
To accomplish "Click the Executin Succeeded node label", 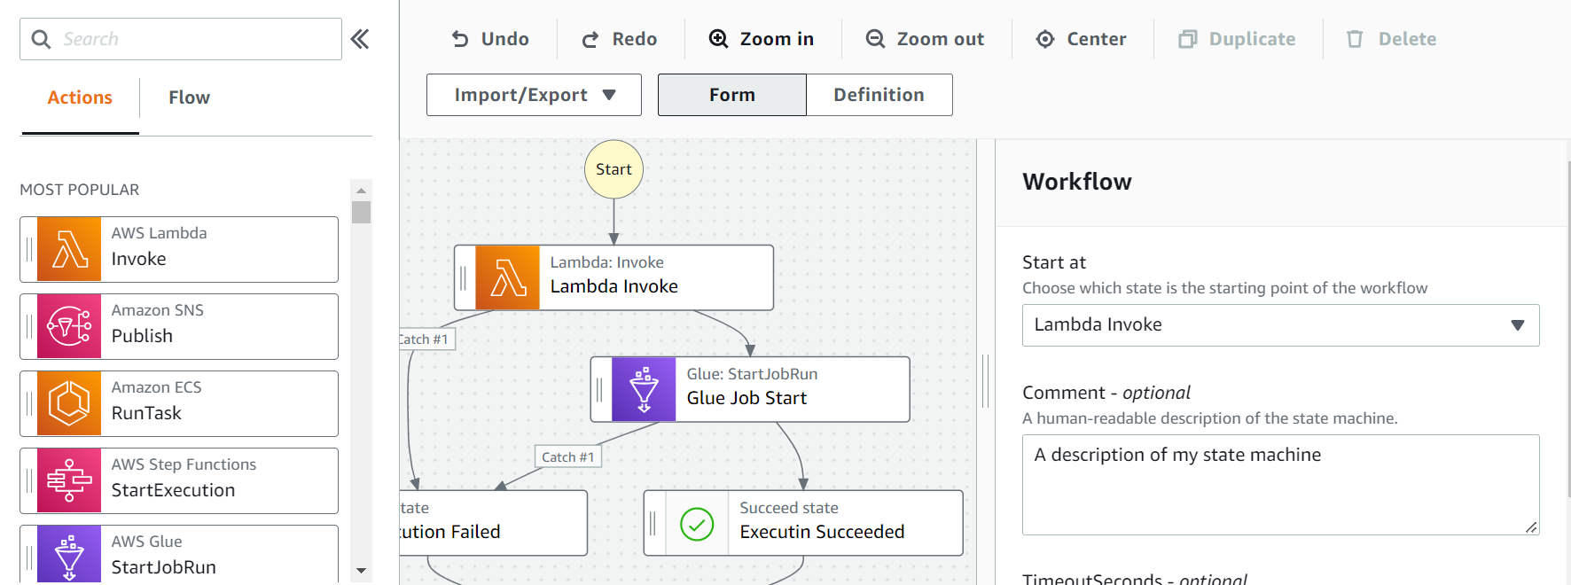I will click(822, 532).
